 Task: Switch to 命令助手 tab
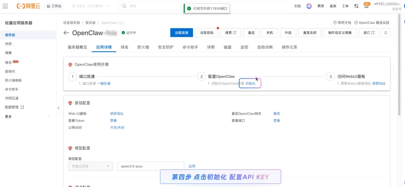tap(190, 47)
